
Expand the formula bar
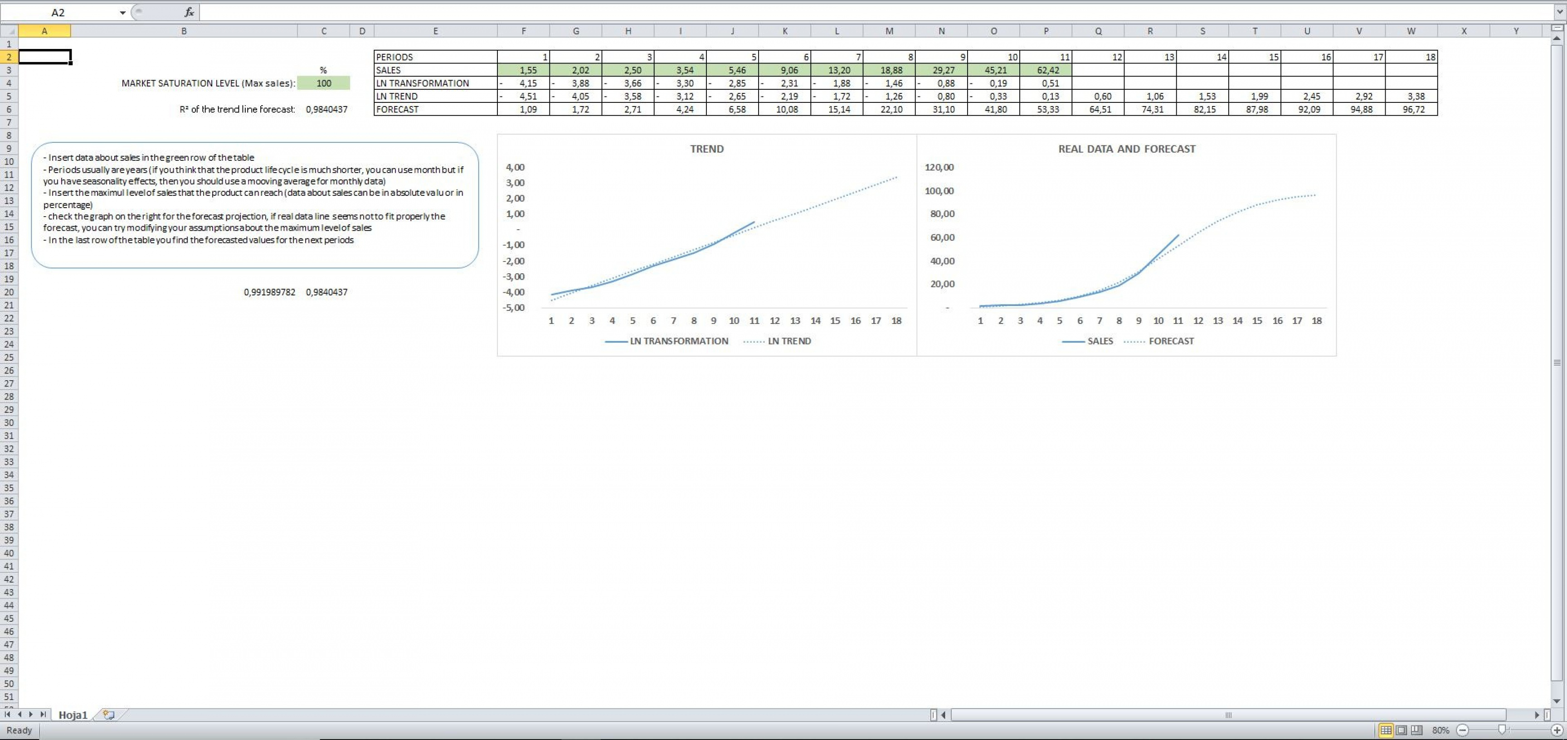(x=1559, y=12)
